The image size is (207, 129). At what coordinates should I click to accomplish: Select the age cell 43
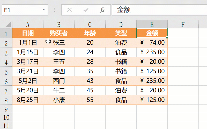pos(90,81)
